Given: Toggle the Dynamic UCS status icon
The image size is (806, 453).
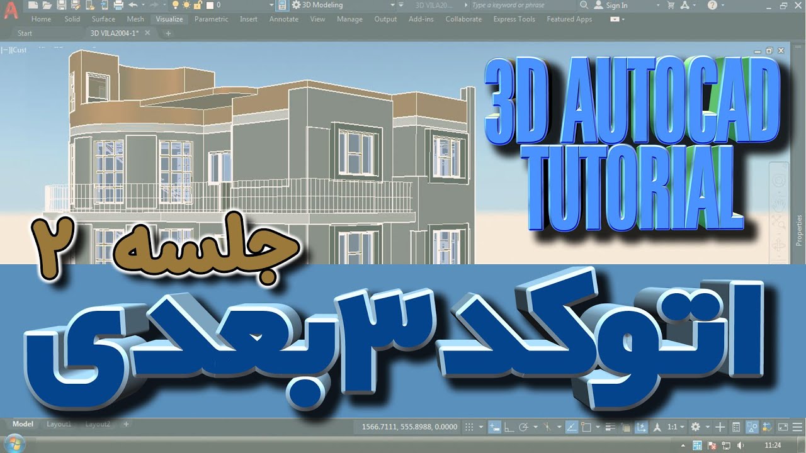Looking at the screenshot, I should point(641,427).
